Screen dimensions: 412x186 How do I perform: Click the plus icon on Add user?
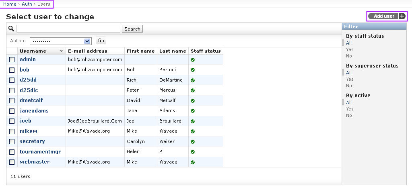(x=402, y=16)
